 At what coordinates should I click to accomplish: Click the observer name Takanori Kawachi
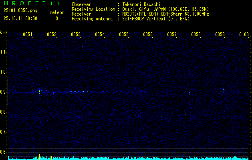(141, 4)
